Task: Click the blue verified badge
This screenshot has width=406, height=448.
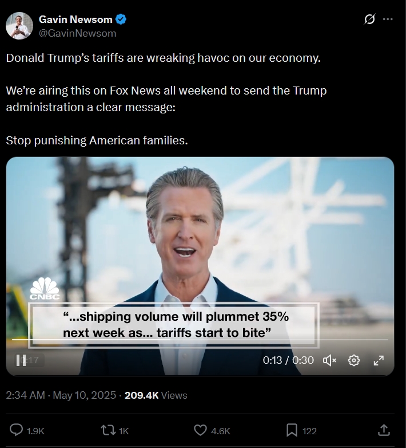Action: coord(121,19)
